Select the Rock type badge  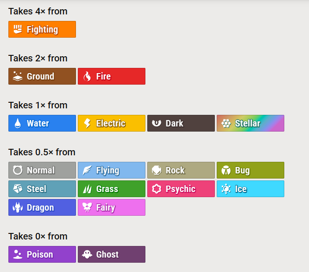pos(181,170)
